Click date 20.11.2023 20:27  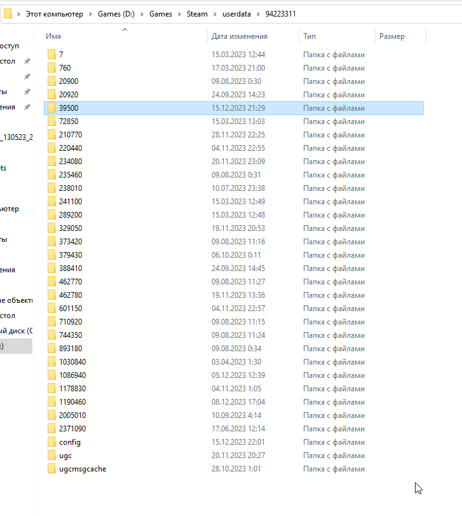click(x=238, y=456)
